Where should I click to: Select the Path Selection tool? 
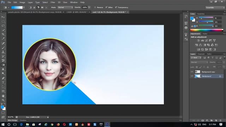tap(3, 87)
